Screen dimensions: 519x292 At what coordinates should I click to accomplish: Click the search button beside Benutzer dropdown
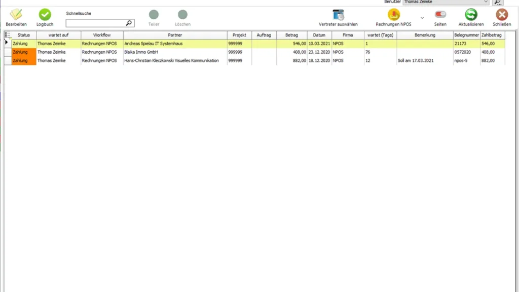tap(497, 2)
